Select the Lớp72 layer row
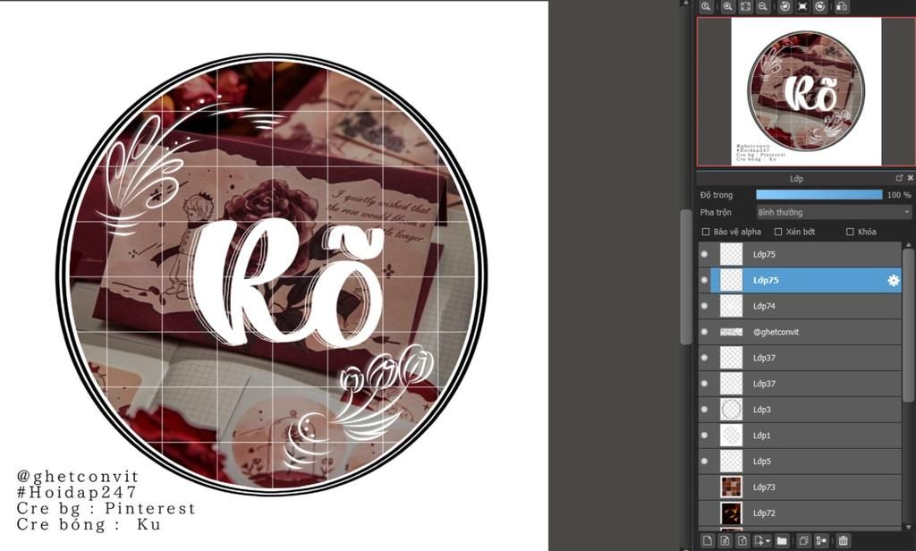The width and height of the screenshot is (916, 551). coord(801,513)
